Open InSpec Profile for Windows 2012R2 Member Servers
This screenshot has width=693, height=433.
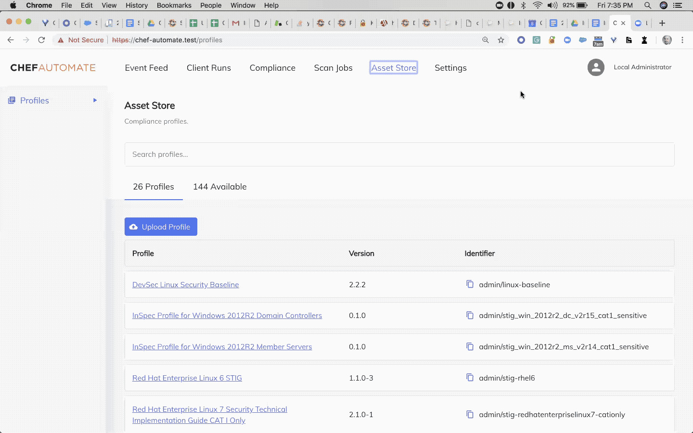click(x=222, y=346)
